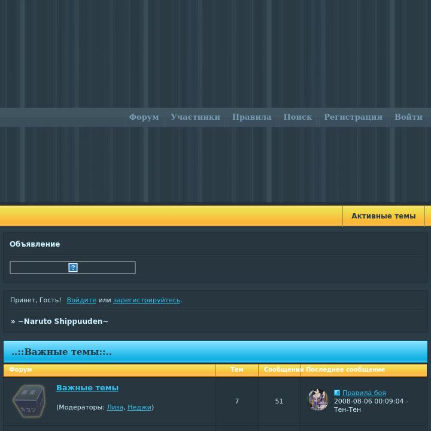
Task: Open moderator Лиза's profile
Action: pyautogui.click(x=115, y=407)
